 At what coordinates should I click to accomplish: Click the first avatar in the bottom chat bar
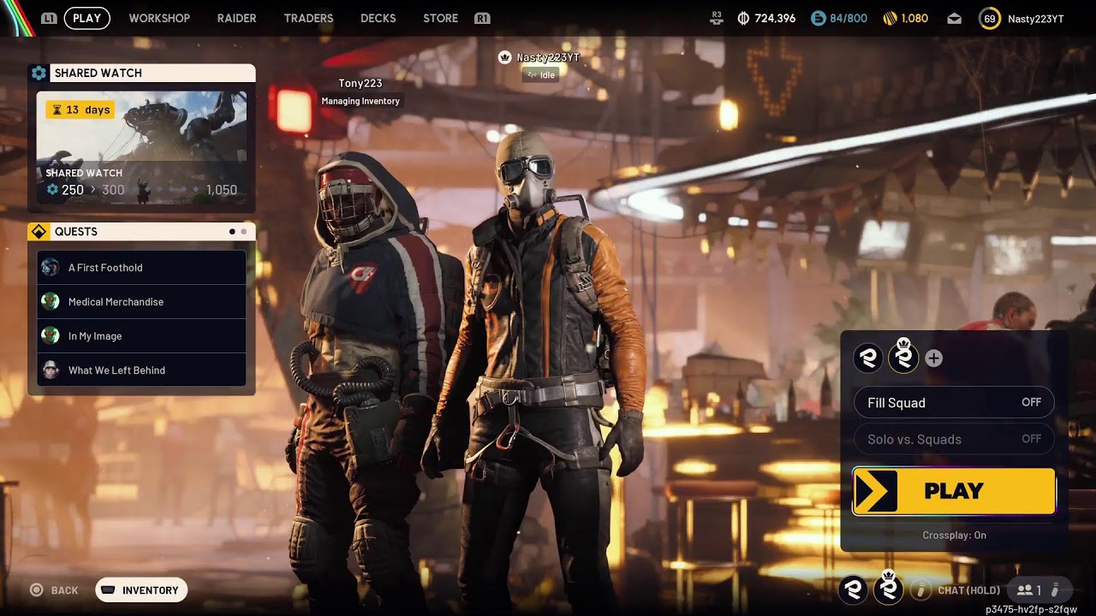853,589
